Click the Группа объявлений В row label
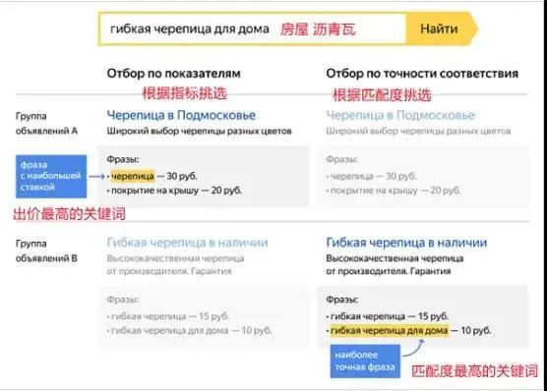This screenshot has width=547, height=391. click(x=46, y=251)
